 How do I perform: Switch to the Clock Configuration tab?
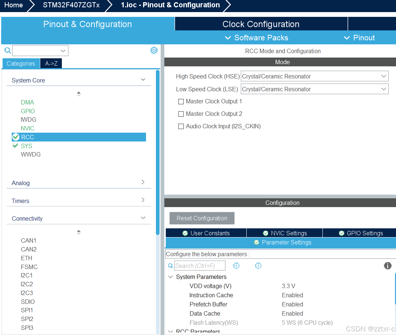point(261,24)
